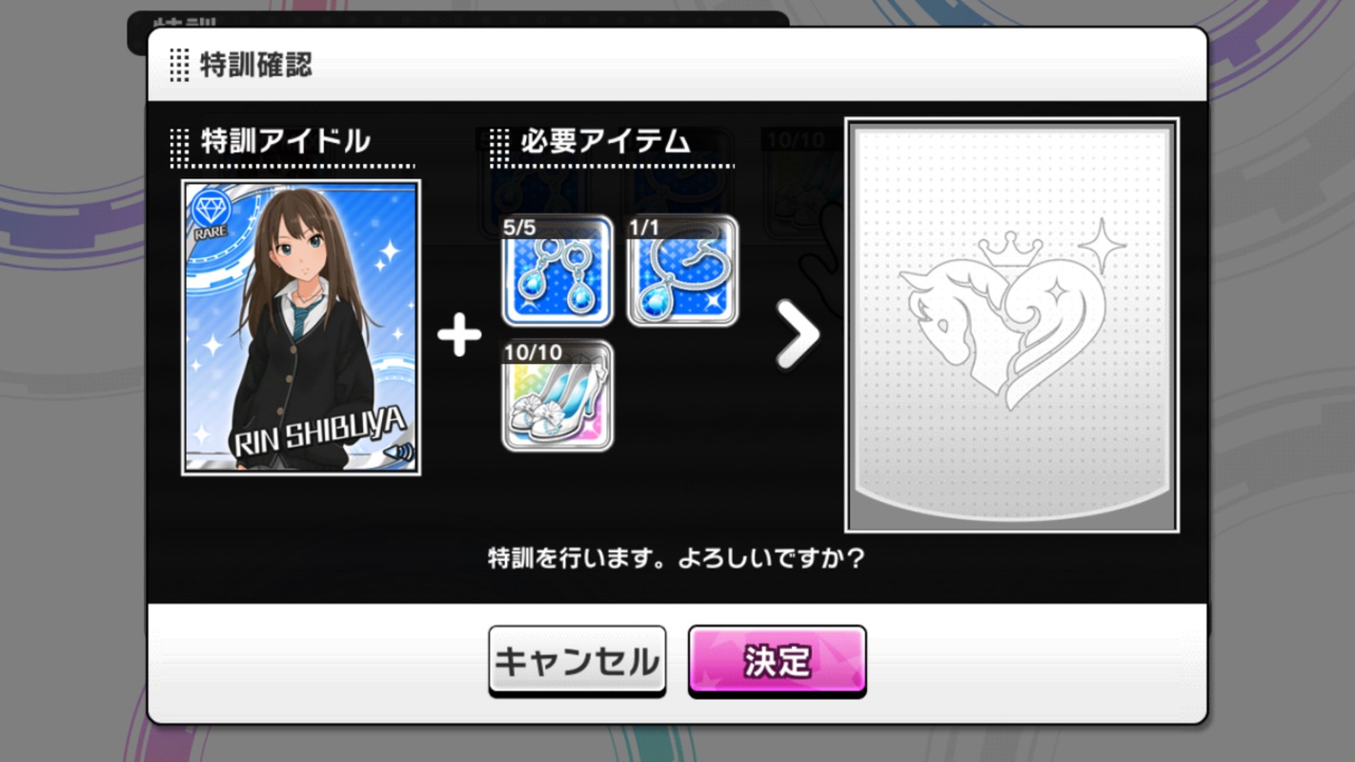Click the white plus sign icon
1355x762 pixels.
[459, 336]
